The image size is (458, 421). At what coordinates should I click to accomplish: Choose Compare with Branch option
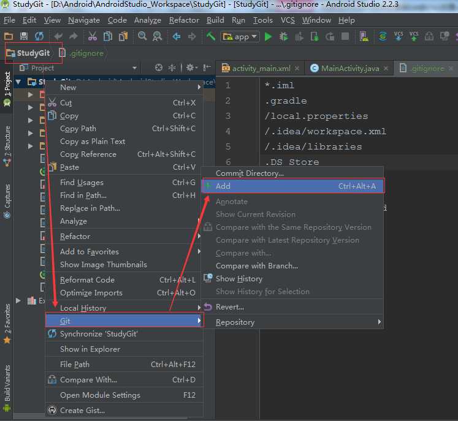click(292, 266)
